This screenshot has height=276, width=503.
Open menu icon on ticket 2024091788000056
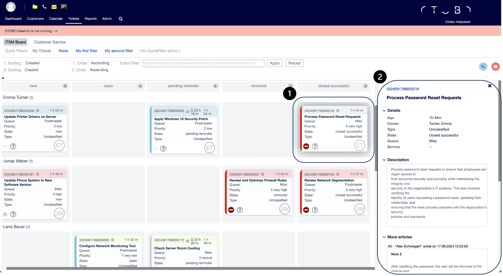[38, 111]
